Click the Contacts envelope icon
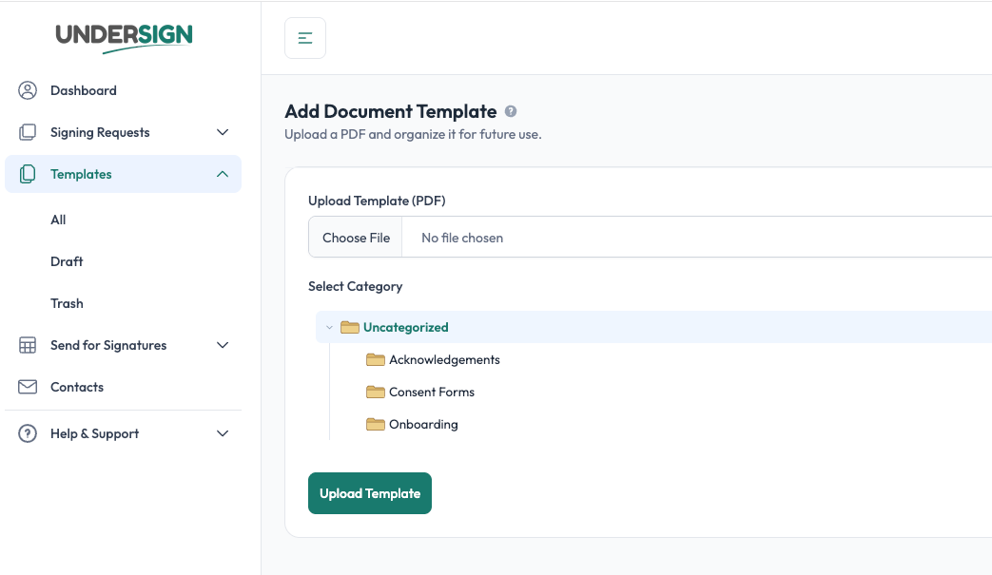The width and height of the screenshot is (992, 575). pos(28,387)
